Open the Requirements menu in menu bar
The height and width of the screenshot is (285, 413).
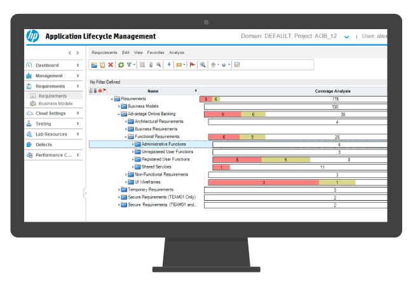[x=104, y=53]
